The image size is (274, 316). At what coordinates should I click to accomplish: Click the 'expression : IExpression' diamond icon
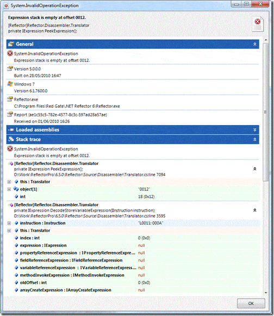click(x=16, y=245)
